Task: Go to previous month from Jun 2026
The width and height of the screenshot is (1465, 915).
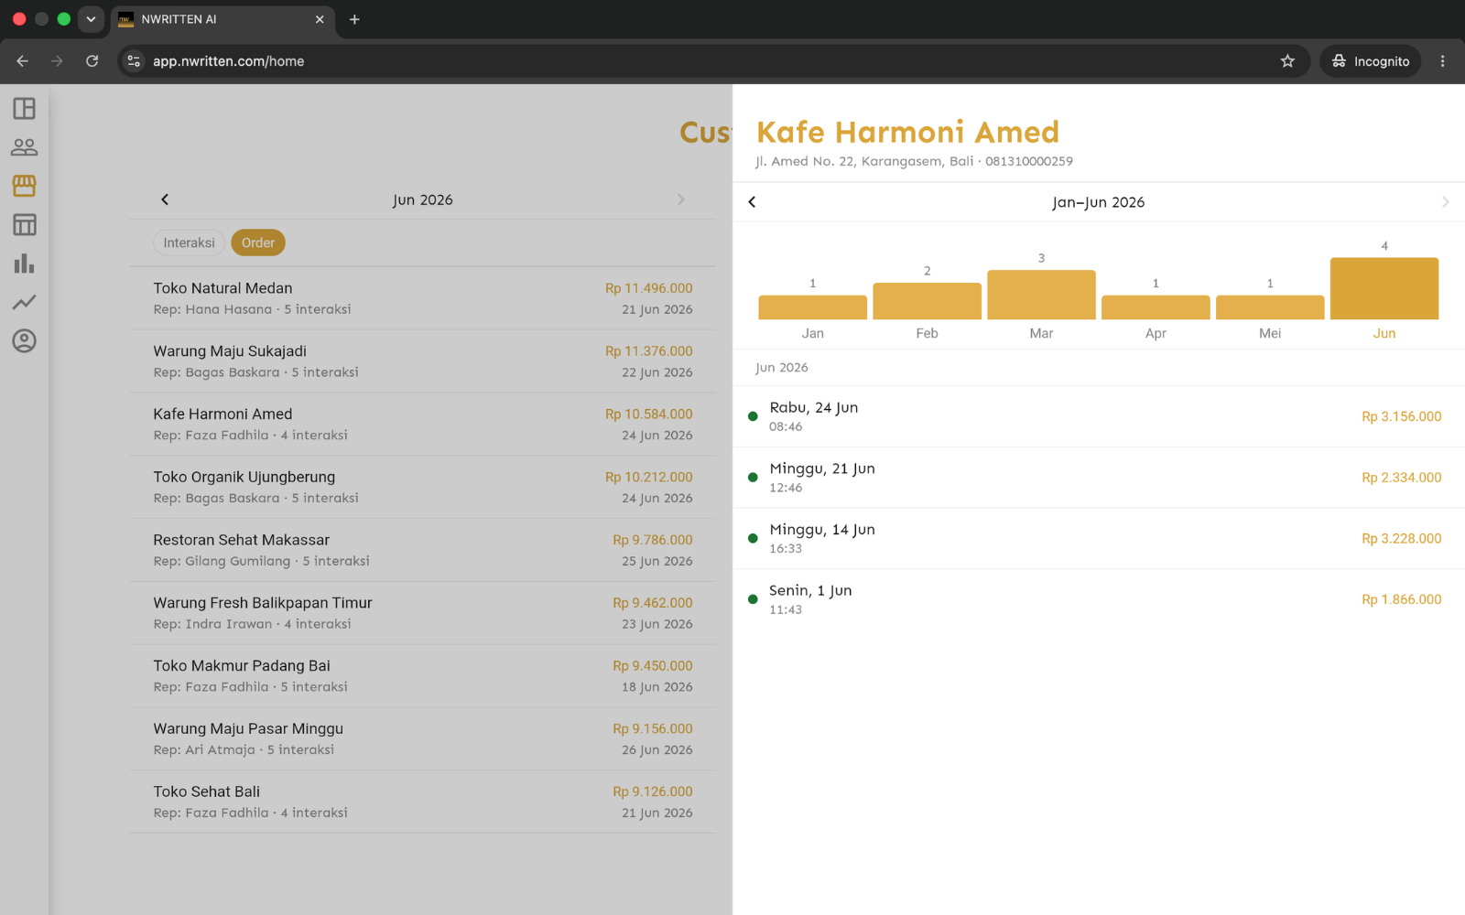Action: click(165, 199)
